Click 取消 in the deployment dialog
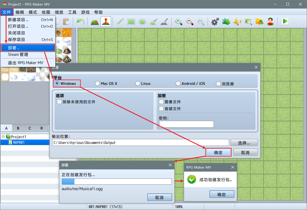The width and height of the screenshot is (307, 210). (x=245, y=152)
